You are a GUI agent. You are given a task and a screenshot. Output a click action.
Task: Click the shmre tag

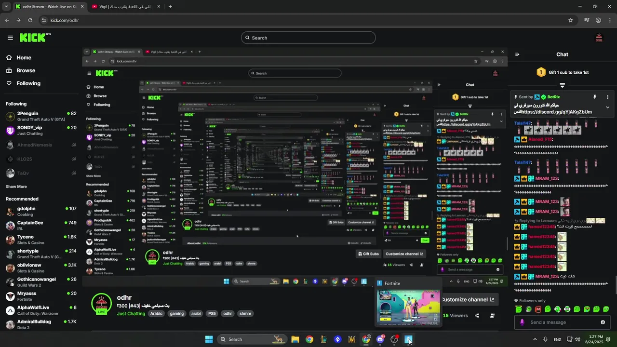pos(245,314)
